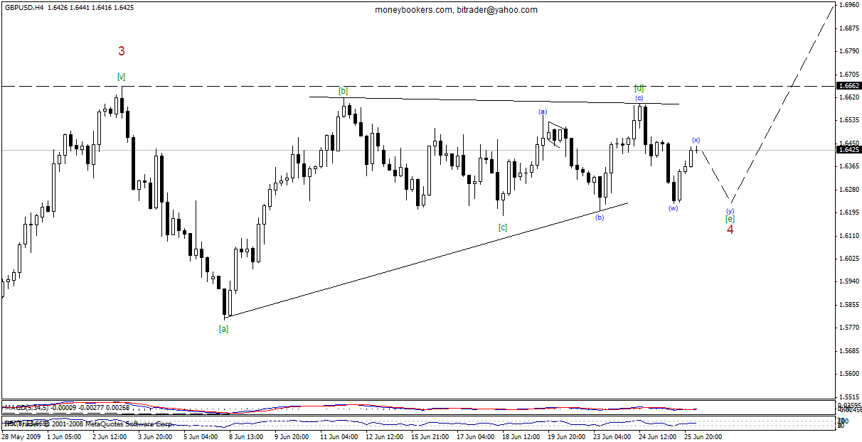Click the 1.6110 price axis label
The height and width of the screenshot is (442, 862).
(x=850, y=235)
